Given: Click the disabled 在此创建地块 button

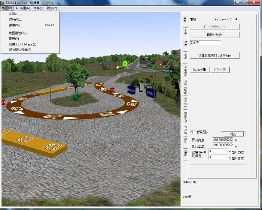Looking at the screenshot, I should (215, 27).
